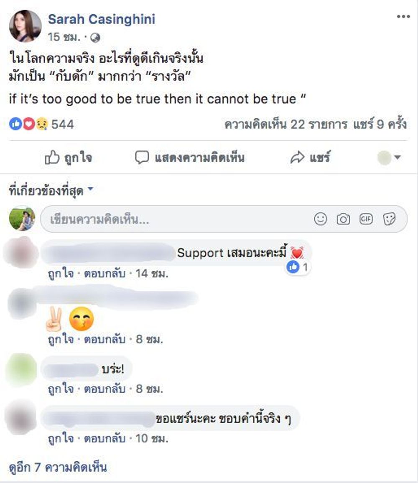The width and height of the screenshot is (418, 483).
Task: Click the like reaction count on first comment
Action: tap(298, 267)
